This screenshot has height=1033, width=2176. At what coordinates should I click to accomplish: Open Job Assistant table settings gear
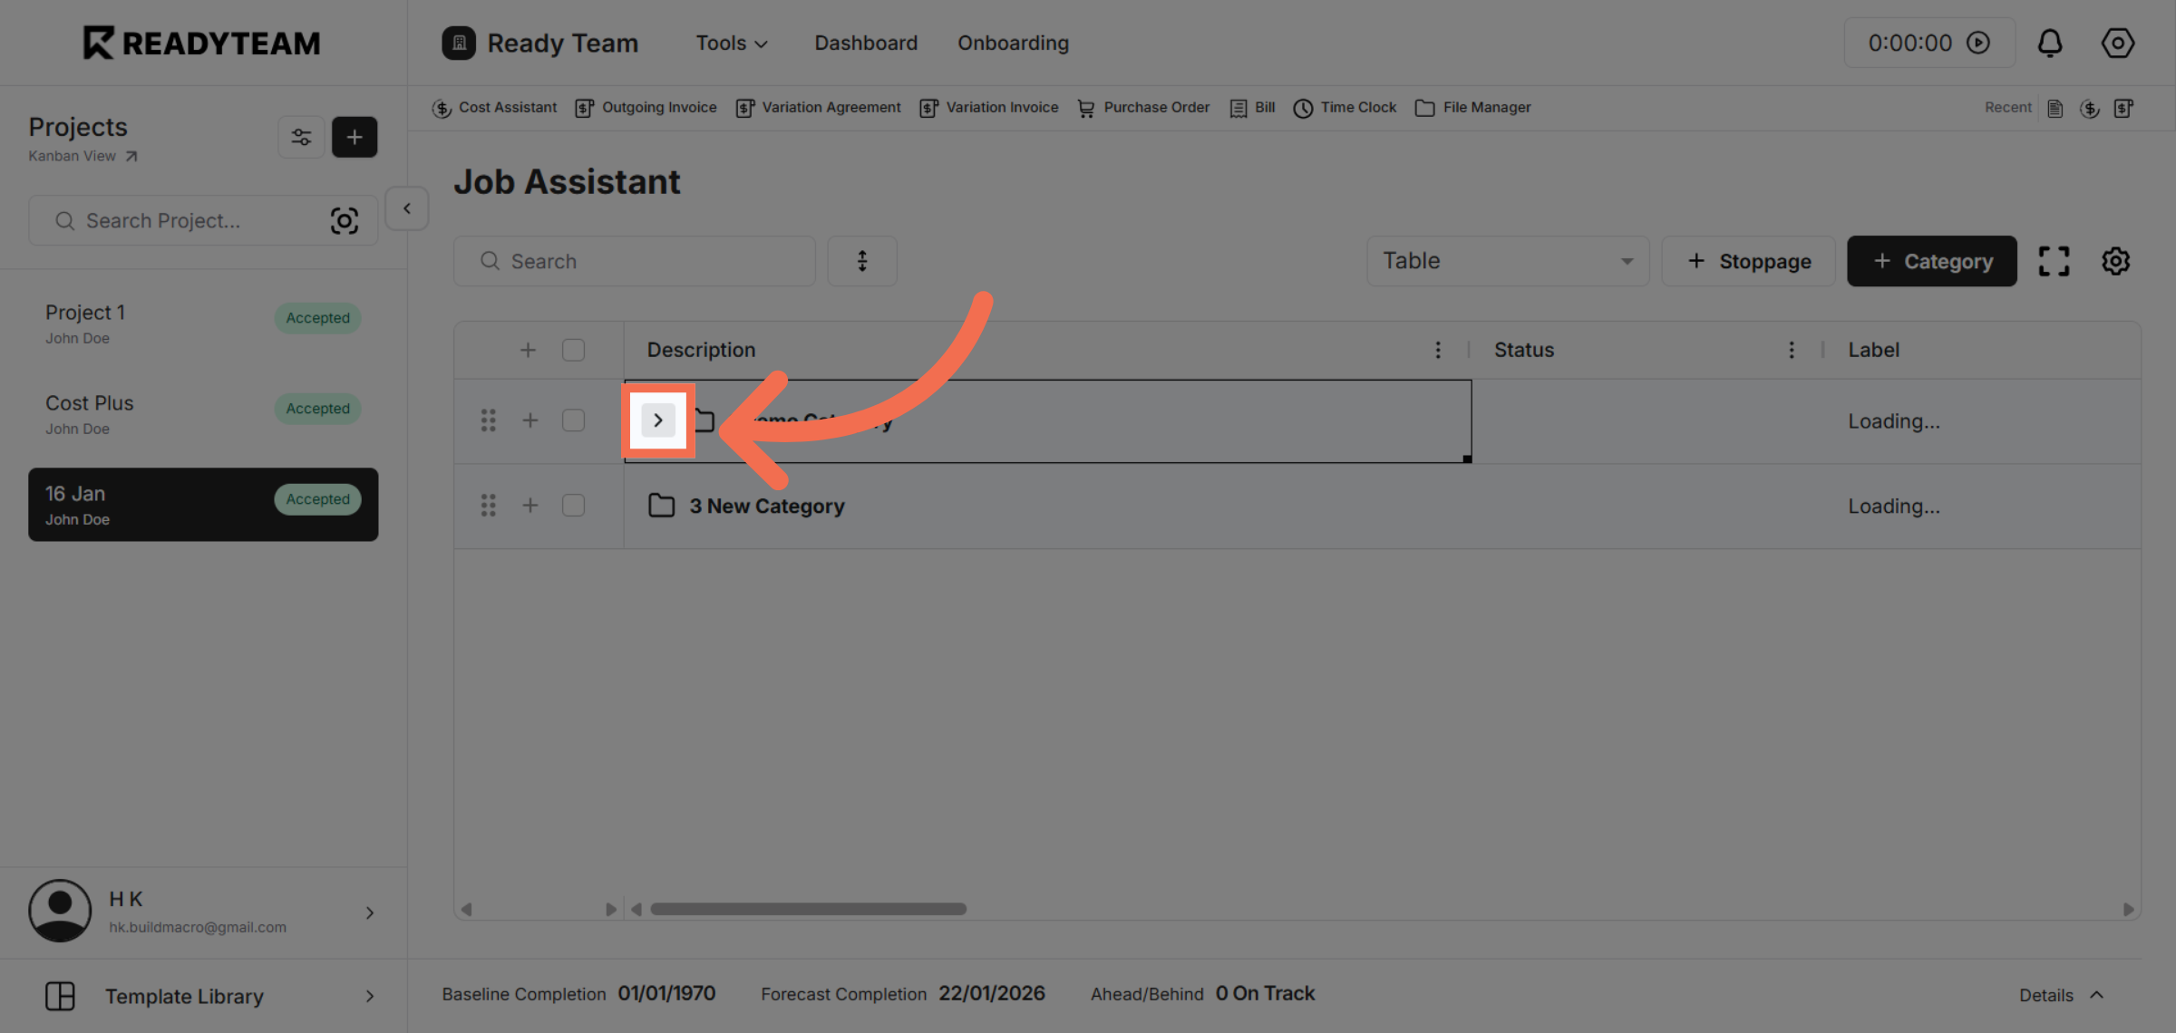[x=2115, y=261]
